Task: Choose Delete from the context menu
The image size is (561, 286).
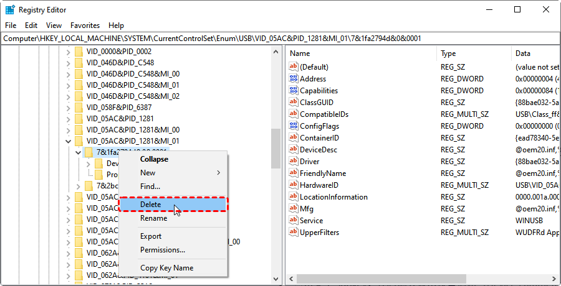Action: [150, 205]
